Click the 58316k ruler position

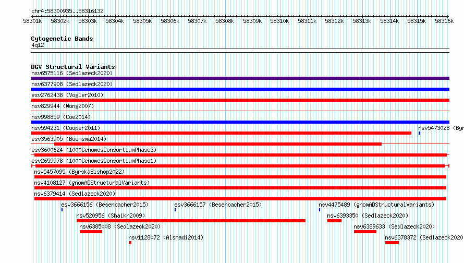pyautogui.click(x=444, y=21)
